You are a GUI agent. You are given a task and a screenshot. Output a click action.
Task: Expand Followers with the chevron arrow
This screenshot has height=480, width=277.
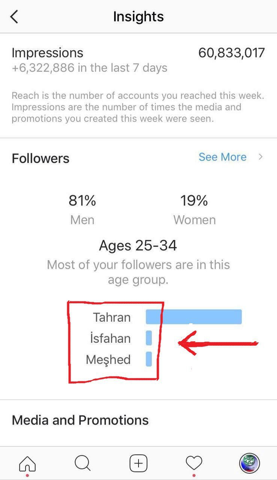click(261, 157)
